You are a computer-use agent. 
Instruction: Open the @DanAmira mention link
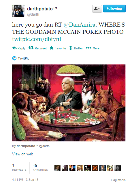tap(80, 25)
